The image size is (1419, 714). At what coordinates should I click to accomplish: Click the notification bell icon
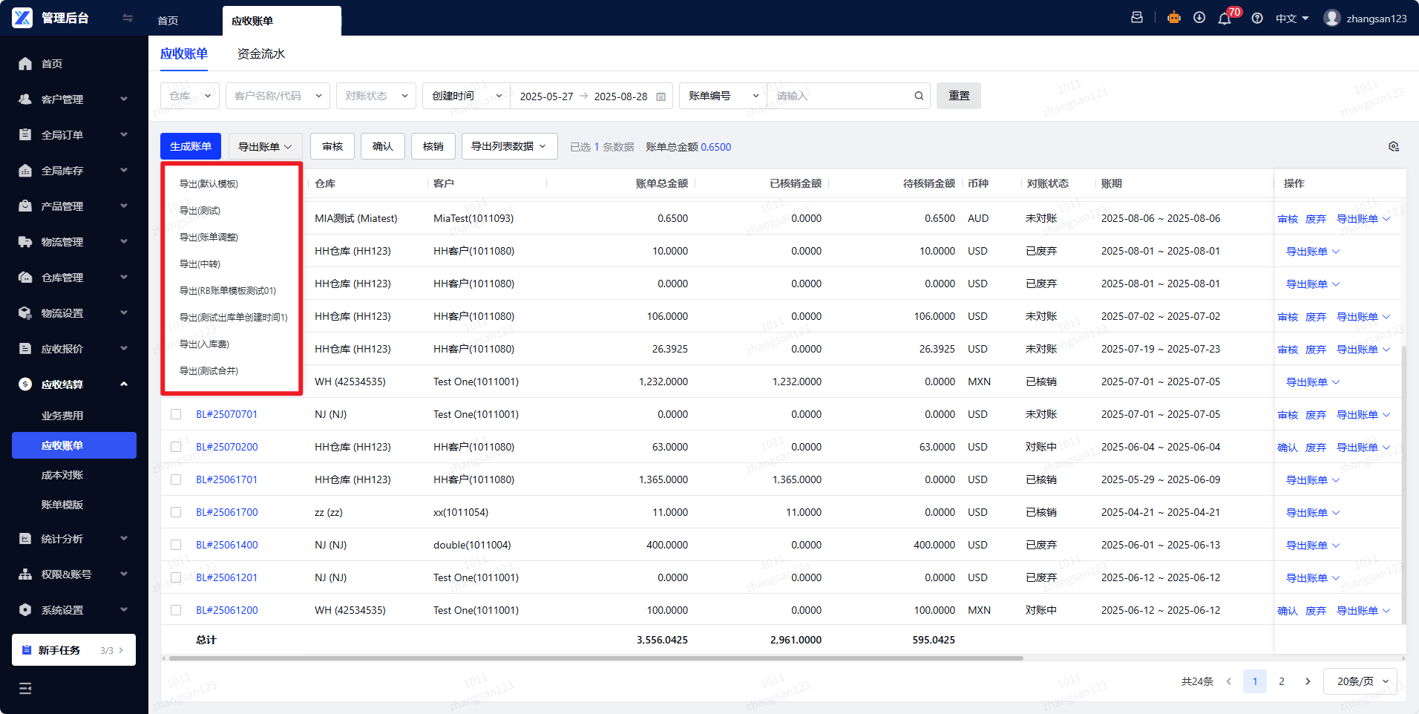click(1224, 19)
